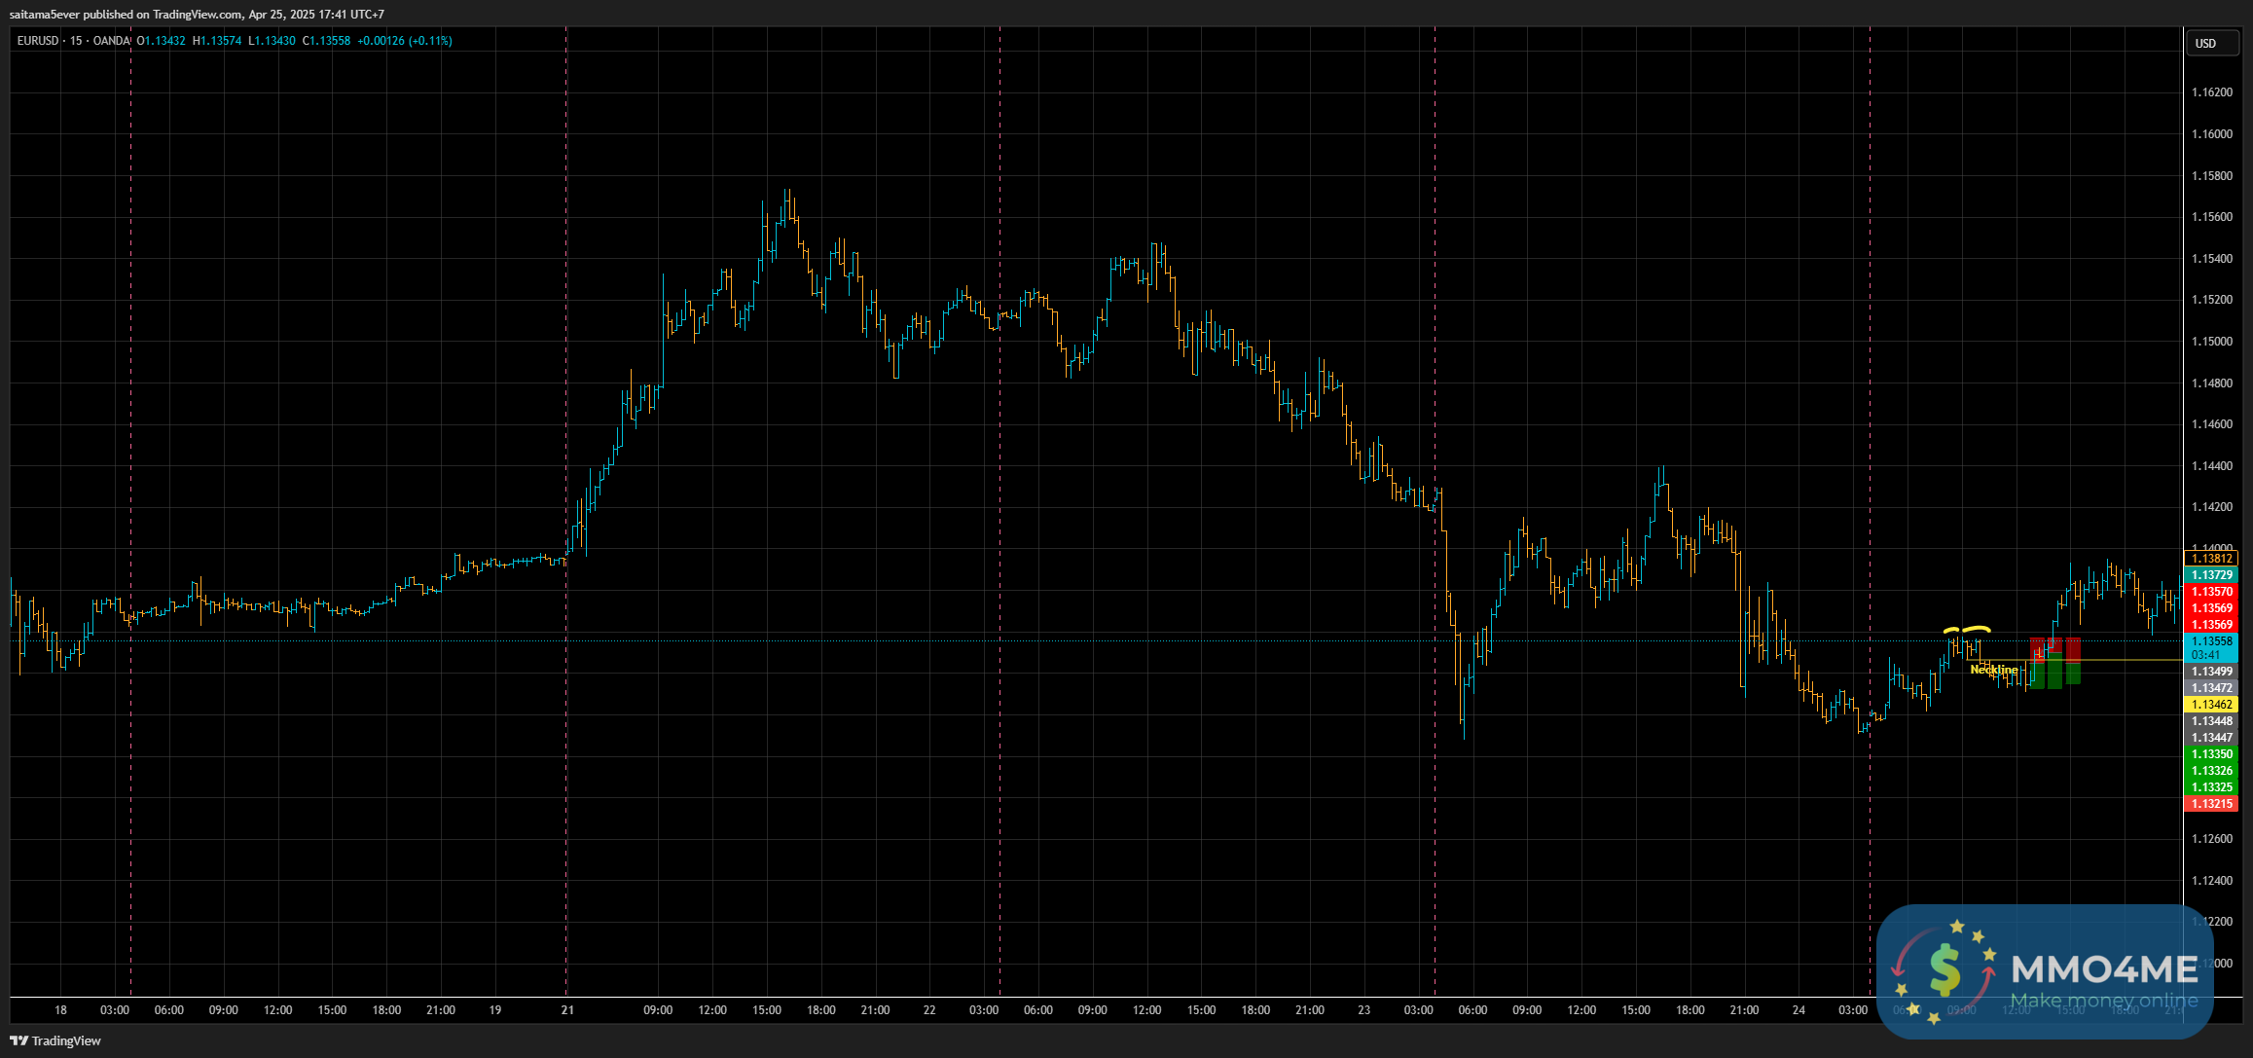Click the OANDA broker label in legend
This screenshot has width=2253, height=1058.
(111, 41)
